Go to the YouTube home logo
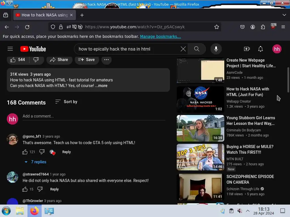 (33, 49)
